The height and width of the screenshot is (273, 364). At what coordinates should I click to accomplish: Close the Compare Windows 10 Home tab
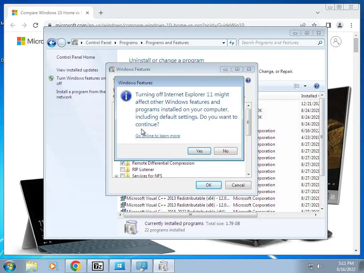click(x=87, y=13)
